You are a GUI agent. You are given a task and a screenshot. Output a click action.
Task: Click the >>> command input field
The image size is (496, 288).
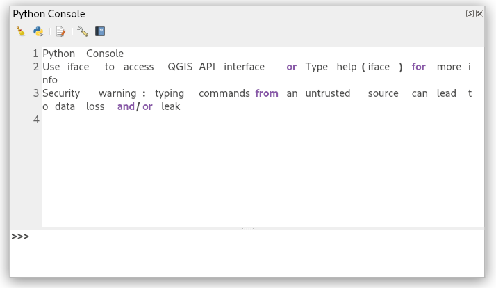pyautogui.click(x=247, y=253)
